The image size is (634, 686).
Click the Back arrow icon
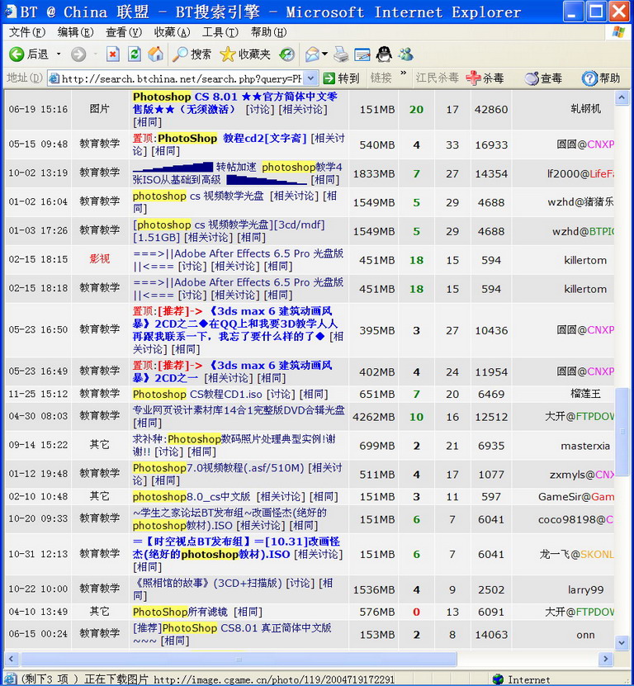coord(17,54)
